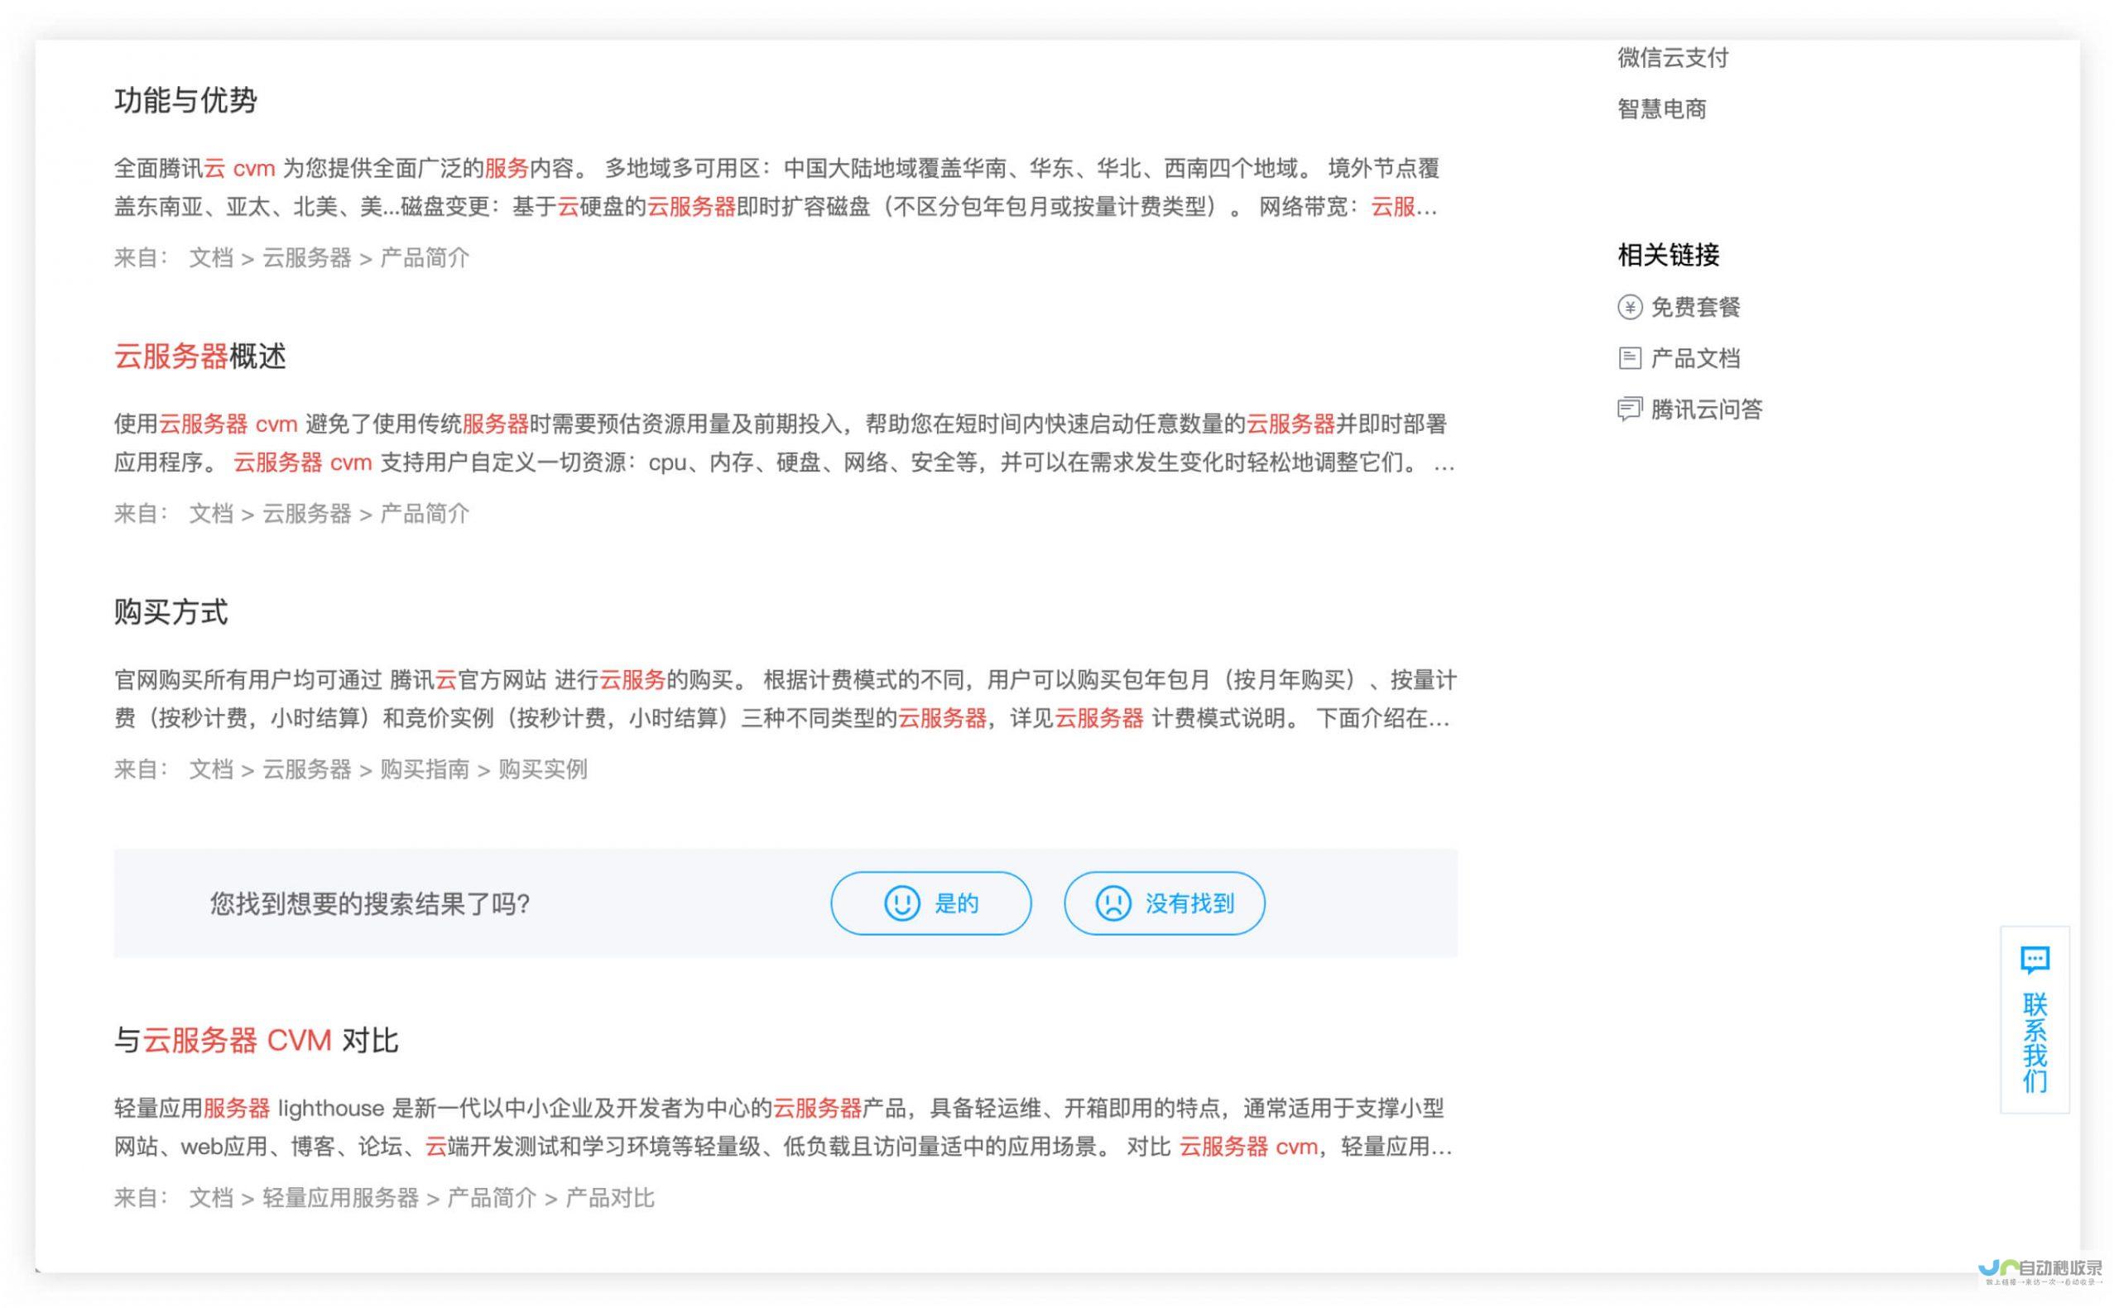Open the 功能与优势 result title
2119x1308 pixels.
click(x=185, y=100)
